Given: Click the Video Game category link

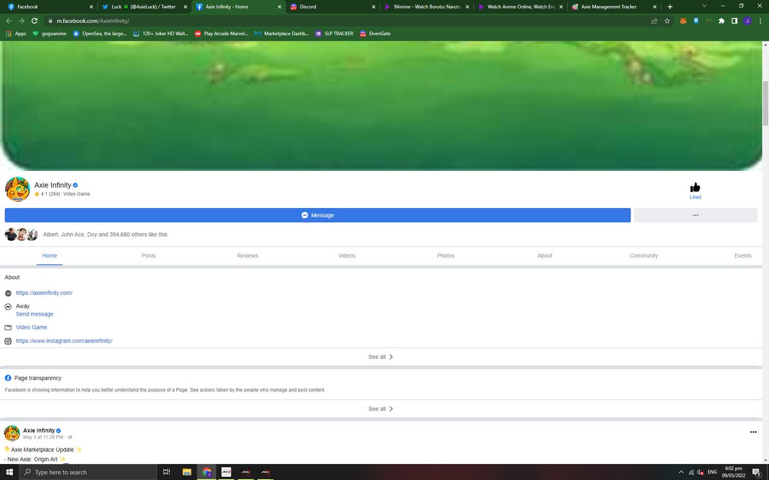Looking at the screenshot, I should click(x=31, y=327).
